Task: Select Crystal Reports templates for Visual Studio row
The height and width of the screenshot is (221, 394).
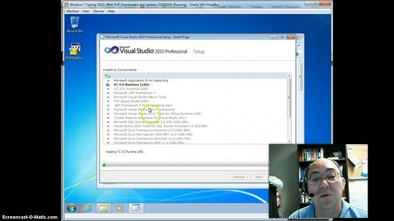Action: click(150, 118)
